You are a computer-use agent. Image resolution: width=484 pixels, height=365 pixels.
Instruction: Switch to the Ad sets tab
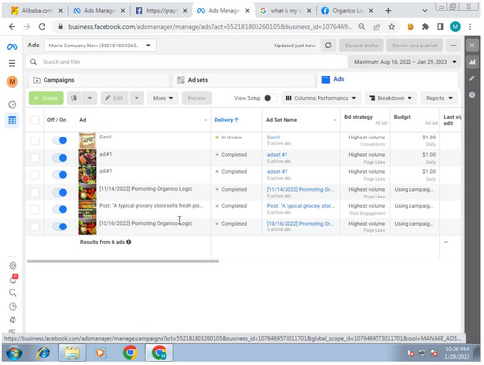pyautogui.click(x=244, y=80)
